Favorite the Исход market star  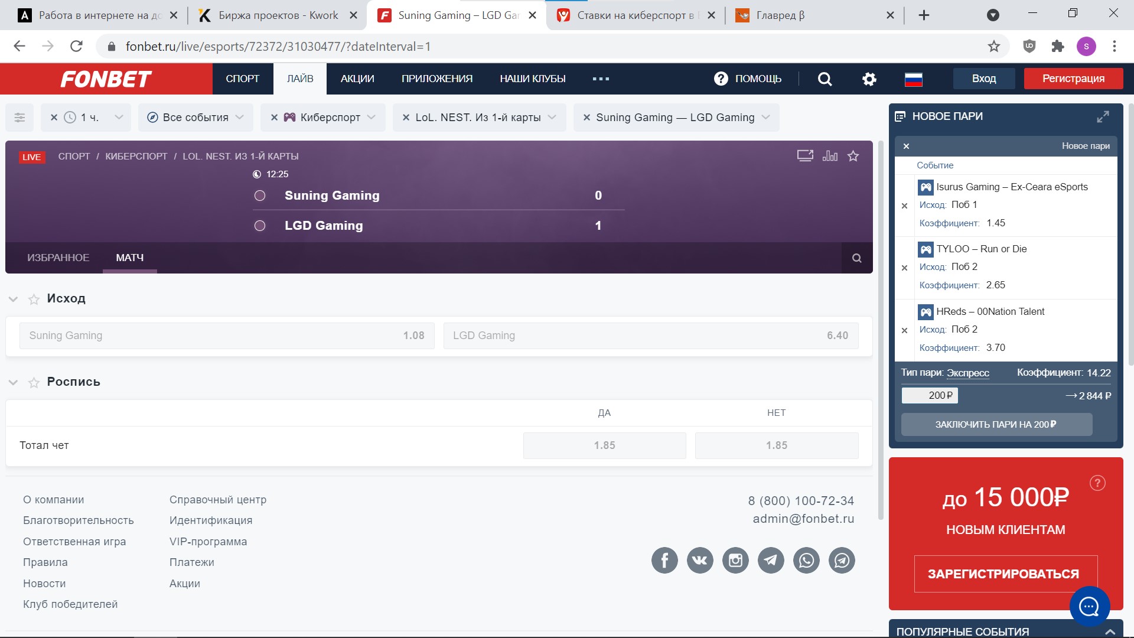34,300
